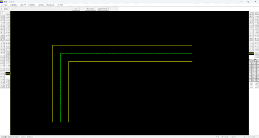The image size is (259, 138).
Task: Select the 寸法 dimension tool
Action: click(8, 26)
